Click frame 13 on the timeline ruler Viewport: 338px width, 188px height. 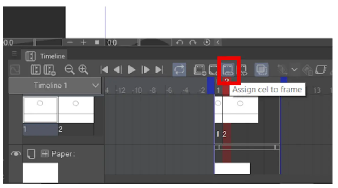pyautogui.click(x=317, y=90)
